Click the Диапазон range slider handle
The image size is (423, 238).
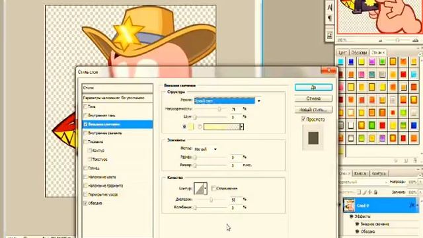[211, 200]
